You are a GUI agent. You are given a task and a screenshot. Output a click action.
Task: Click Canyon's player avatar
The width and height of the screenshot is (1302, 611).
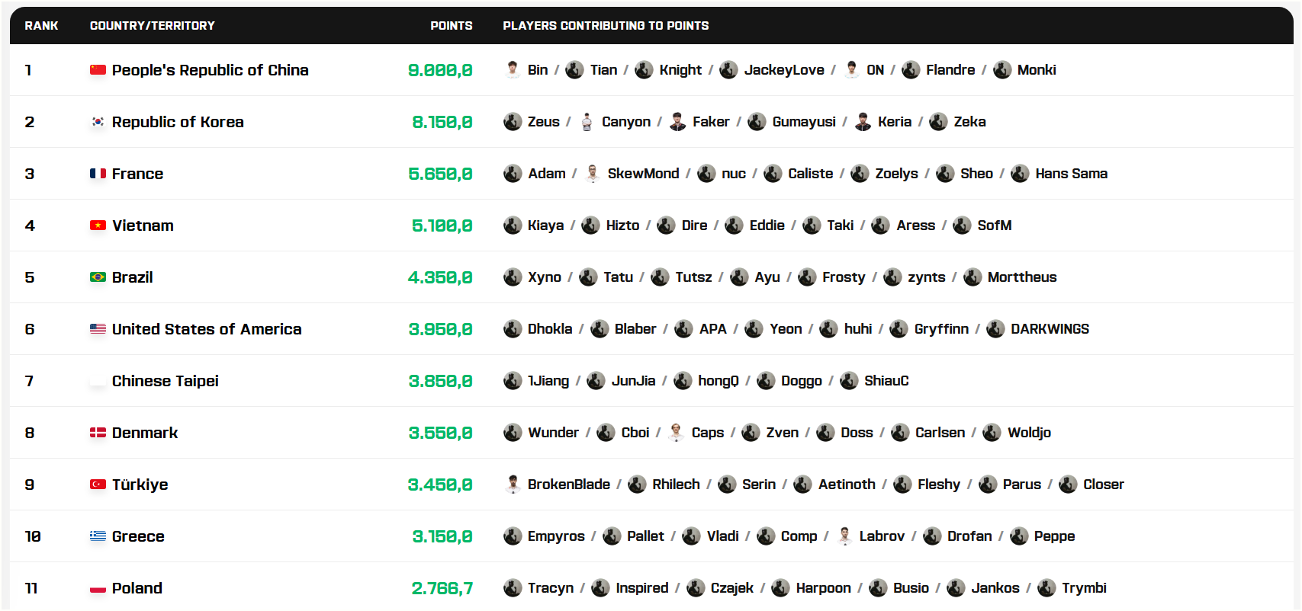pos(587,122)
